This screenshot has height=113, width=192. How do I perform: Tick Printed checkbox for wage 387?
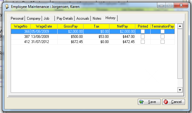pos(143,37)
